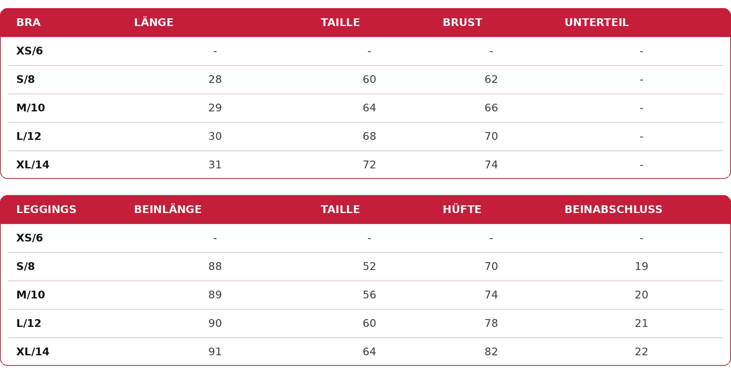Select the LEGGINGS table header label
731x374 pixels.
(47, 210)
